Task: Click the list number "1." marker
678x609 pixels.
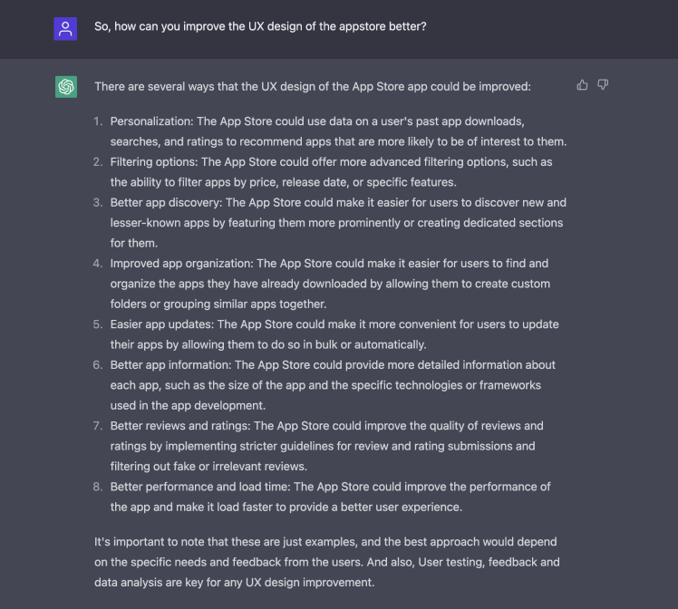Action: pos(98,121)
